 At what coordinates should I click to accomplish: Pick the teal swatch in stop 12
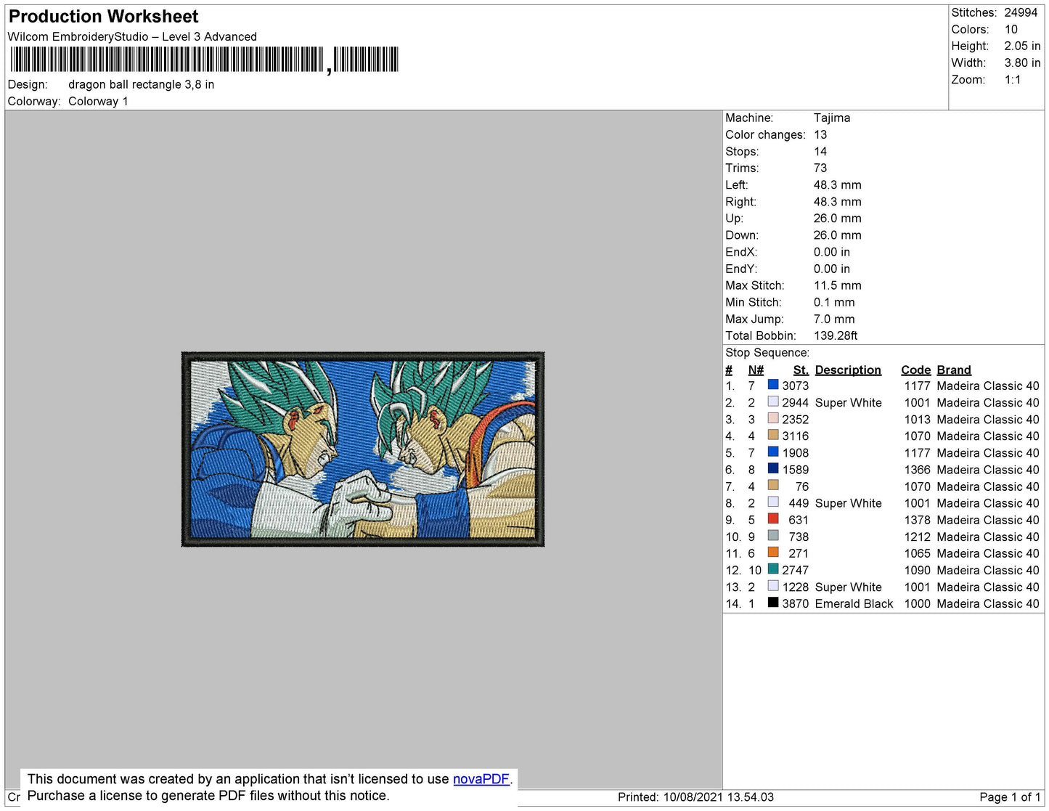click(773, 568)
